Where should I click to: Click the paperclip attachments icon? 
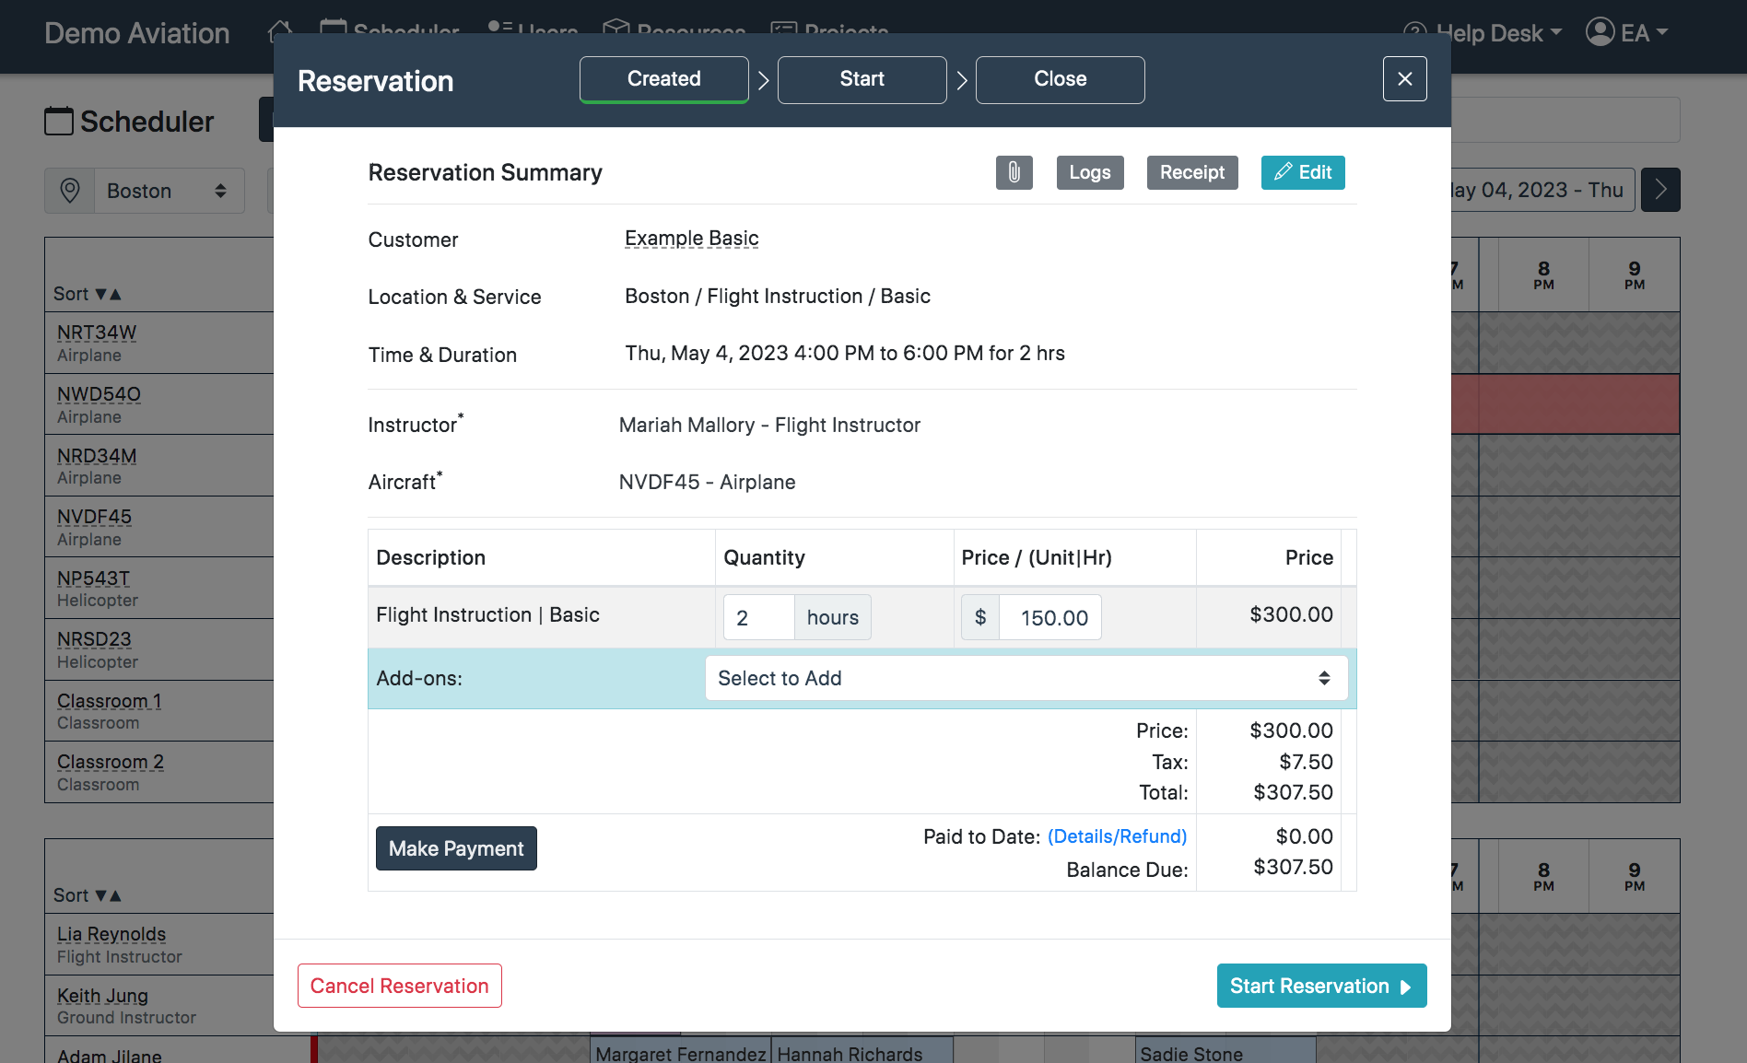(x=1014, y=172)
